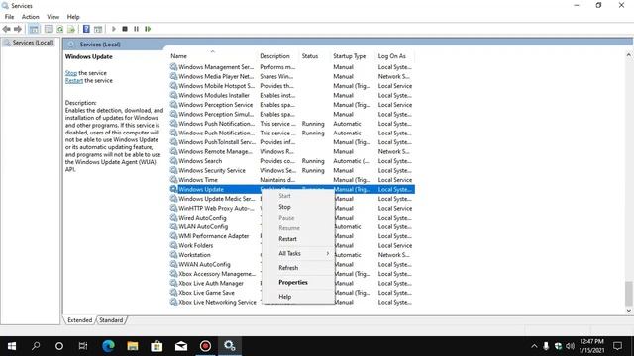Go forward using toolbar Forward arrow

click(x=18, y=29)
